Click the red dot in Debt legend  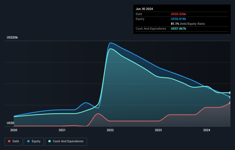point(9,141)
